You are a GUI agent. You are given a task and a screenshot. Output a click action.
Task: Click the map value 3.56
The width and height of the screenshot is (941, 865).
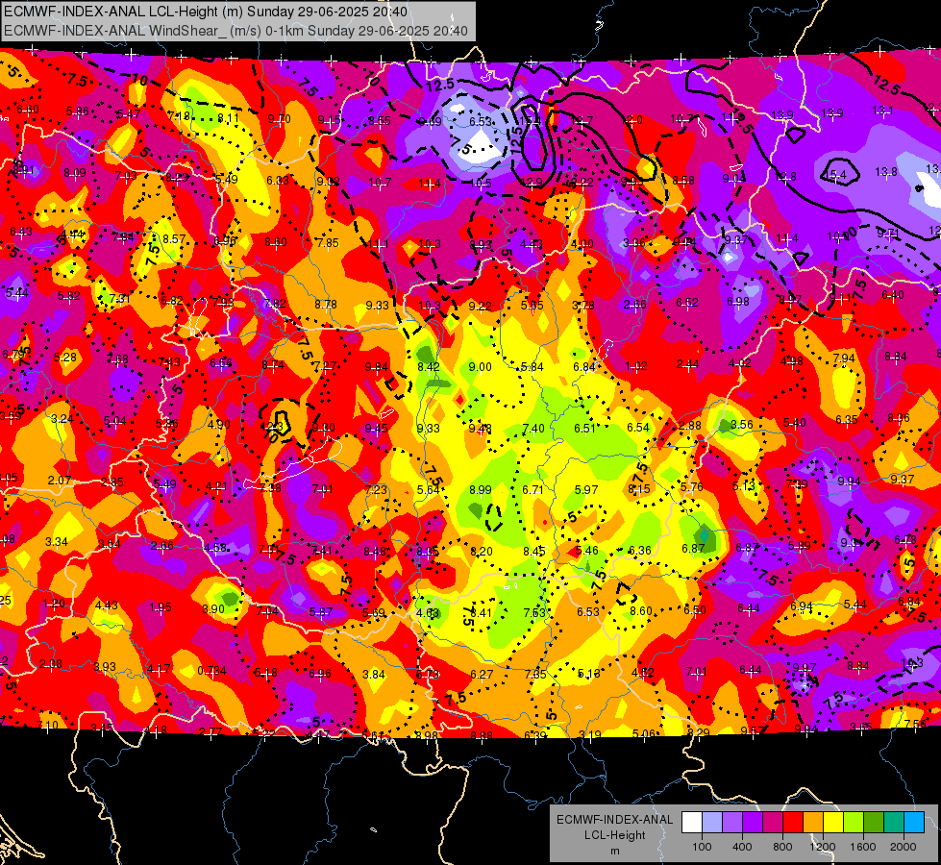coord(742,425)
